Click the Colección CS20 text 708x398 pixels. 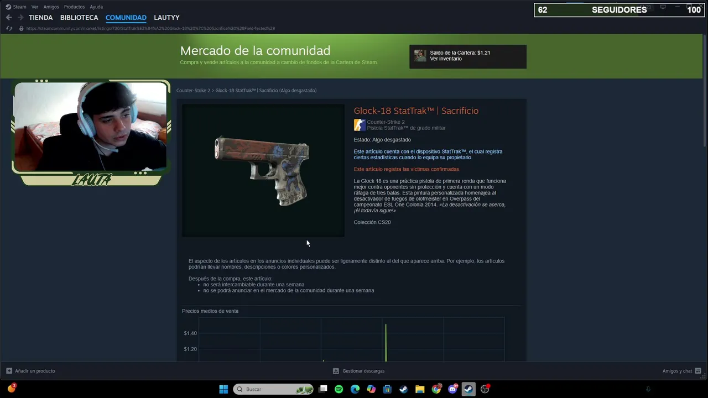(372, 222)
